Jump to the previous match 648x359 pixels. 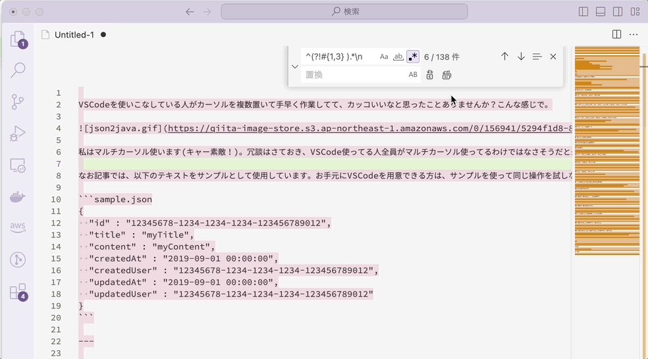504,57
